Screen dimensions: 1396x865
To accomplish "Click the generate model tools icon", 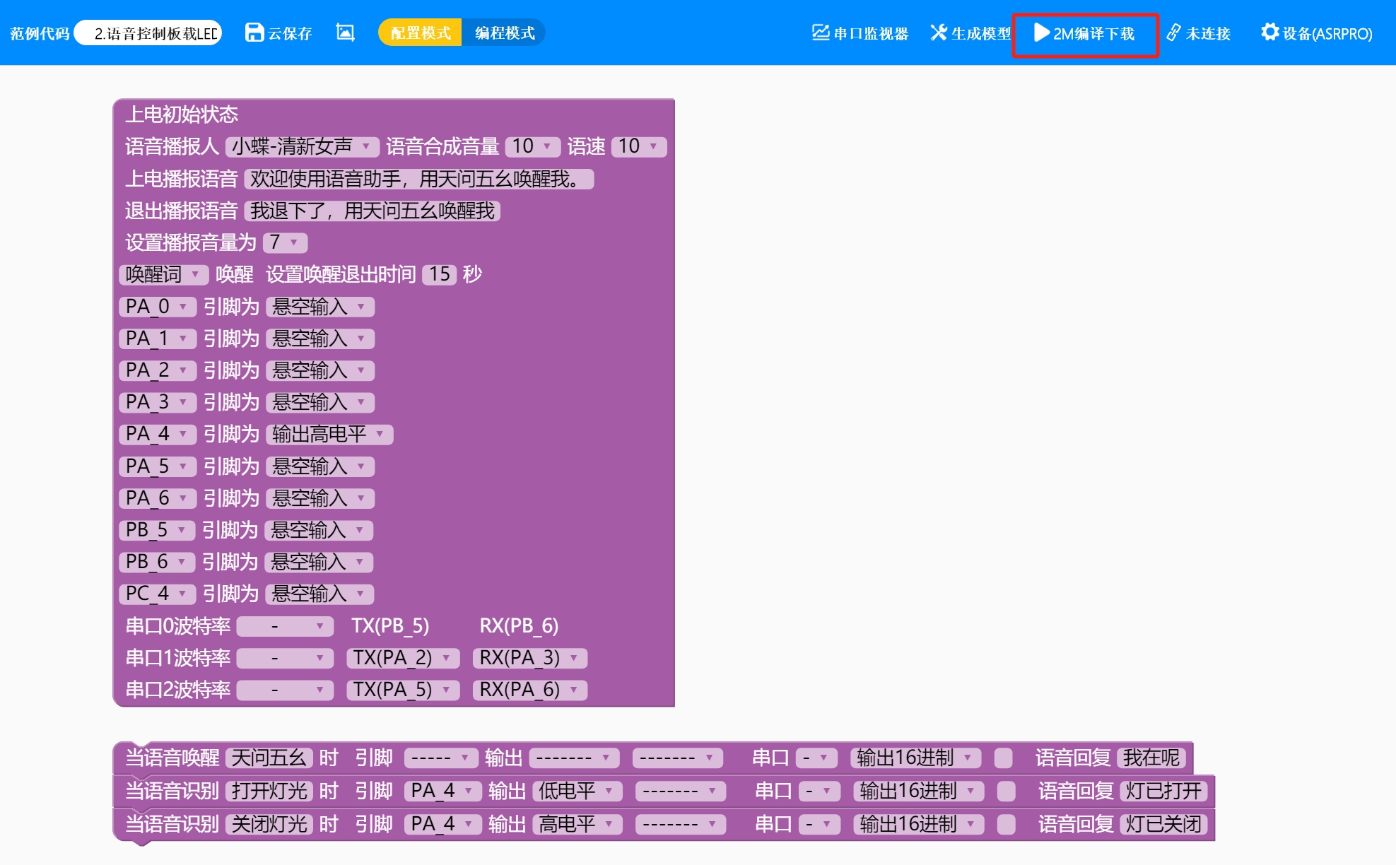I will click(x=938, y=33).
